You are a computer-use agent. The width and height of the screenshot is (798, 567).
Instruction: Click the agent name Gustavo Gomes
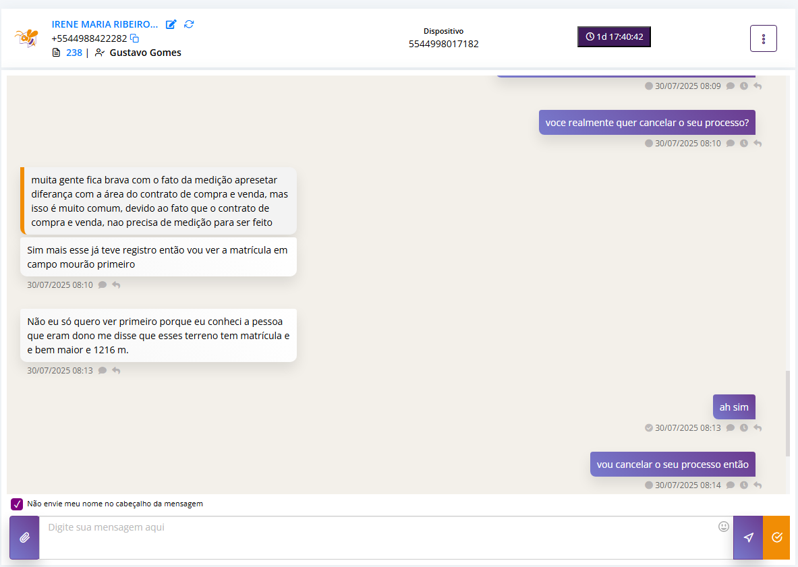point(146,53)
